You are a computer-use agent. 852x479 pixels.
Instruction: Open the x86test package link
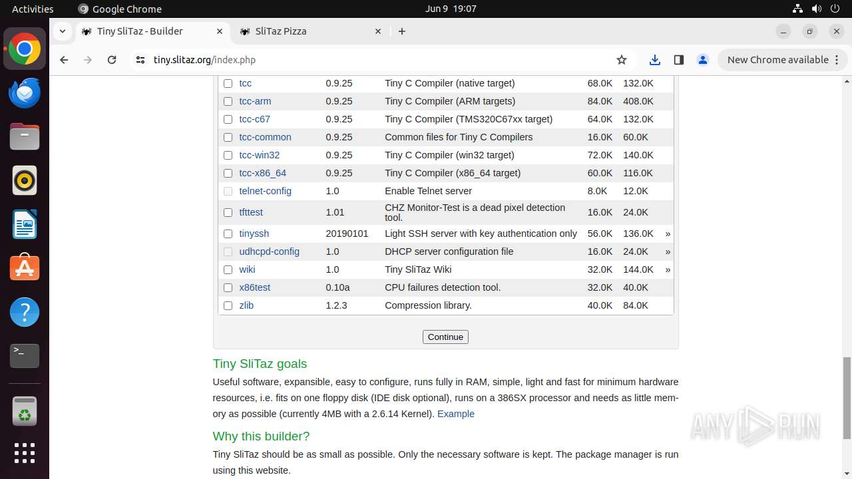pos(254,287)
